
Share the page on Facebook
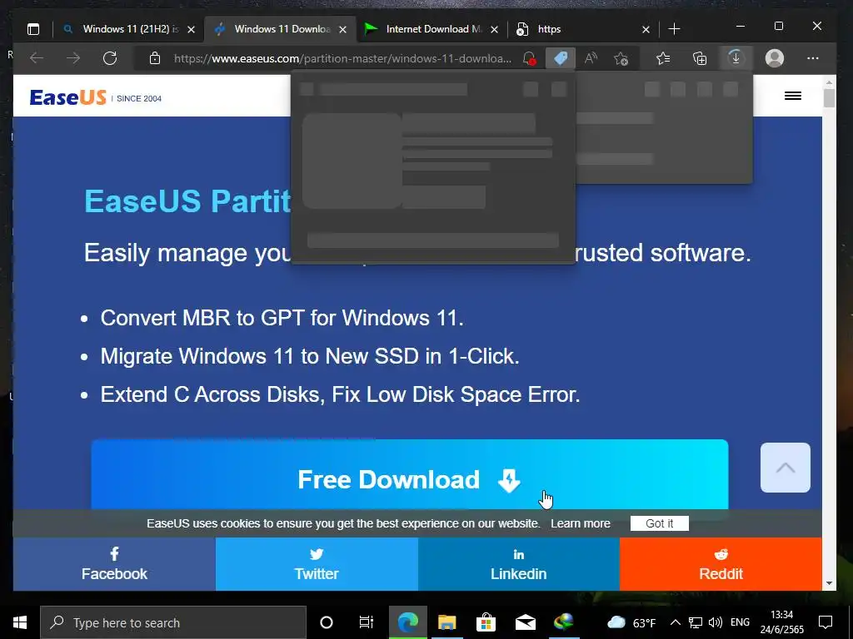pos(114,564)
